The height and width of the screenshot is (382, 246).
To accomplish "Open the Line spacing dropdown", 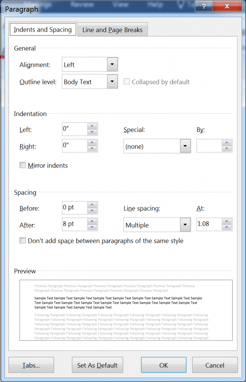I will [185, 225].
